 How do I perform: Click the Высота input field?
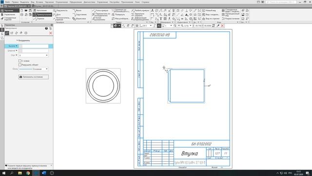[34, 46]
